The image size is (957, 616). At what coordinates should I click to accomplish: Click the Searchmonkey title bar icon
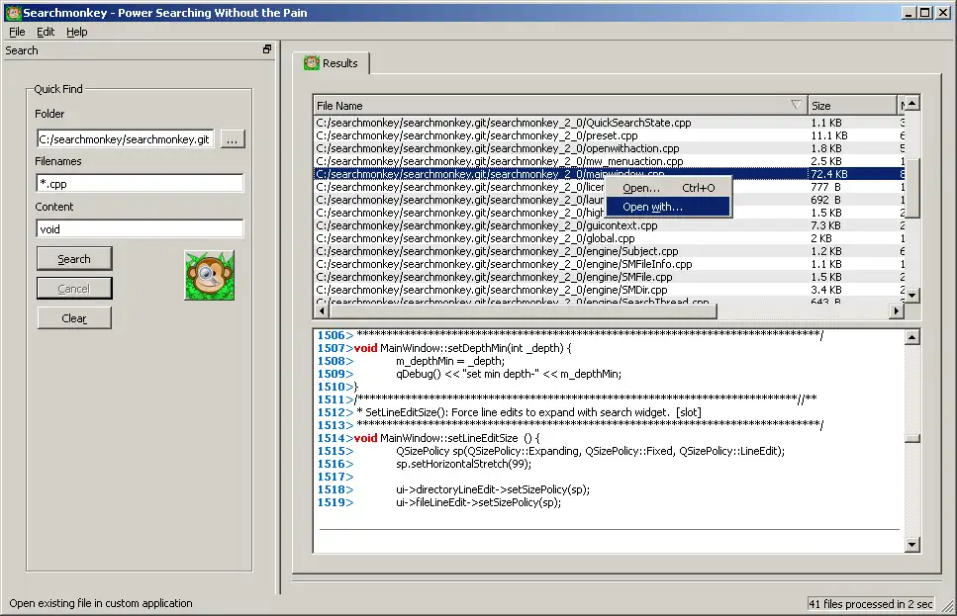(13, 12)
